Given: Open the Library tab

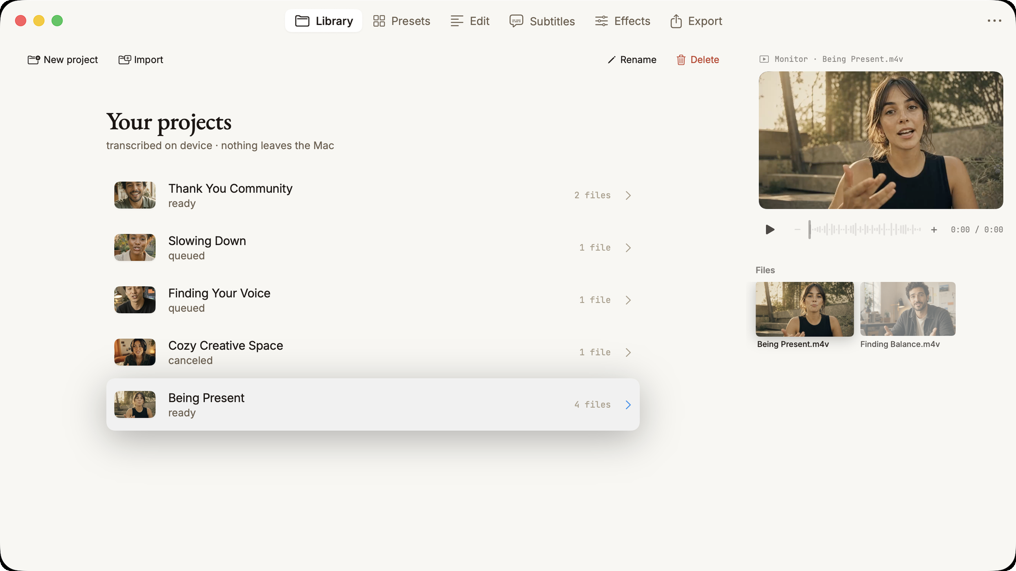Looking at the screenshot, I should [324, 21].
